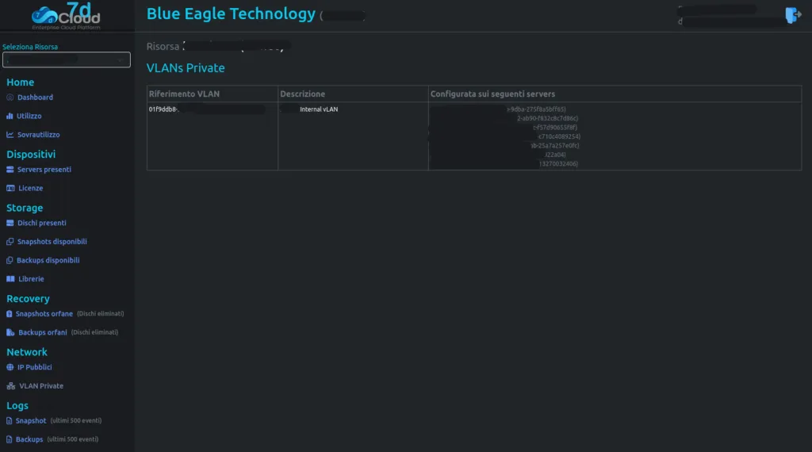The image size is (812, 452).
Task: Click the Dashboard icon in sidebar
Action: point(10,98)
